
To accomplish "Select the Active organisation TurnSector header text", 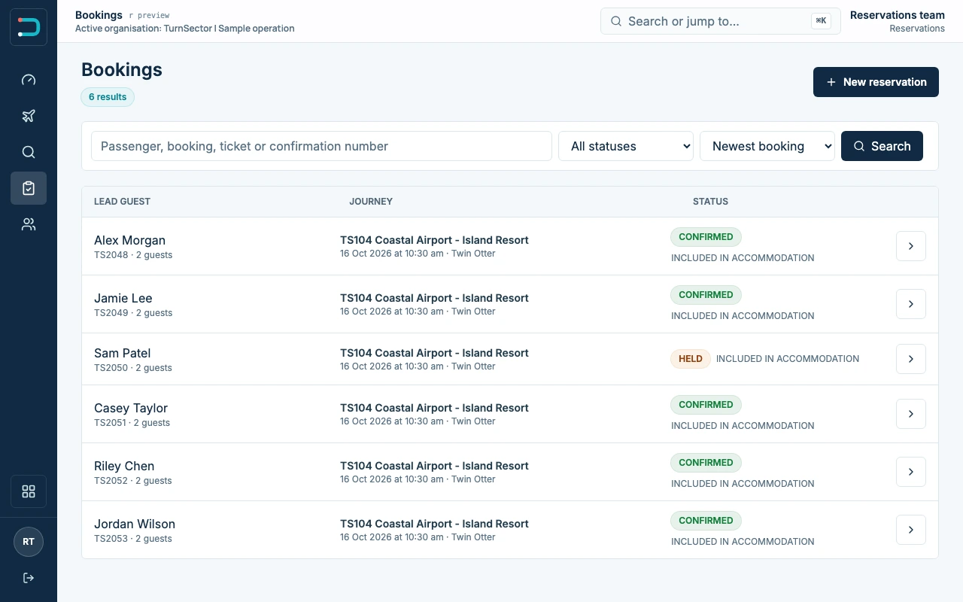I will pyautogui.click(x=185, y=29).
